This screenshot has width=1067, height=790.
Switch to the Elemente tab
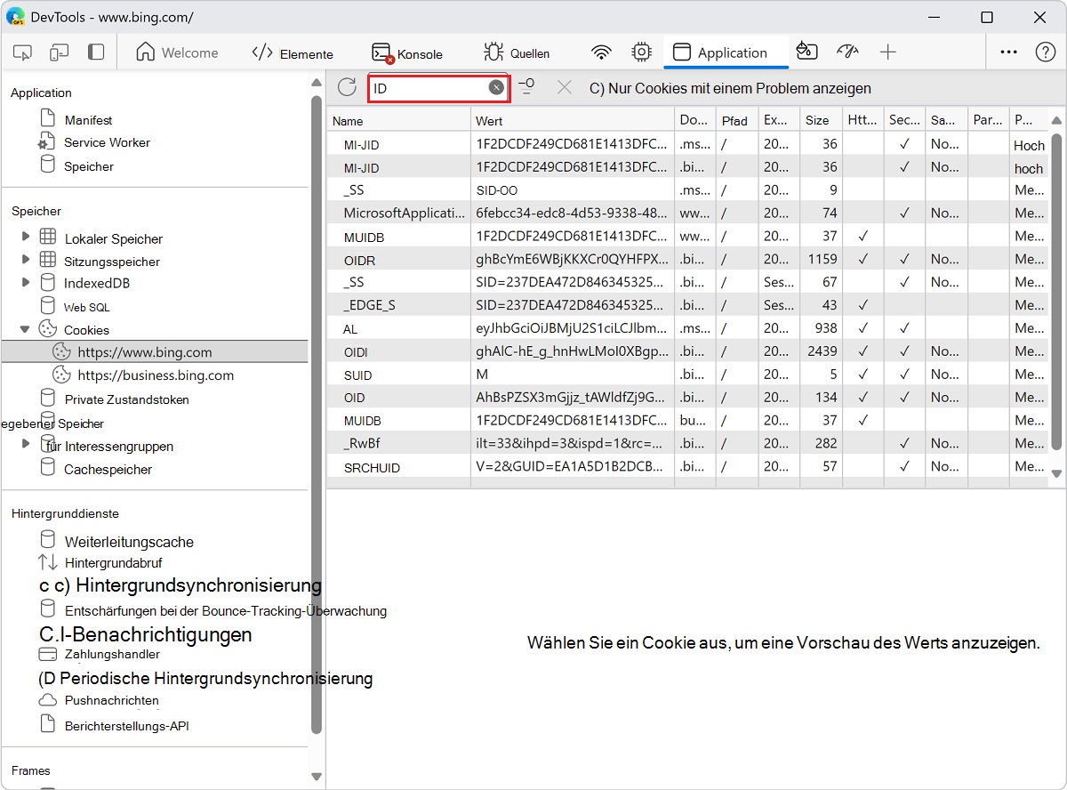pos(293,53)
